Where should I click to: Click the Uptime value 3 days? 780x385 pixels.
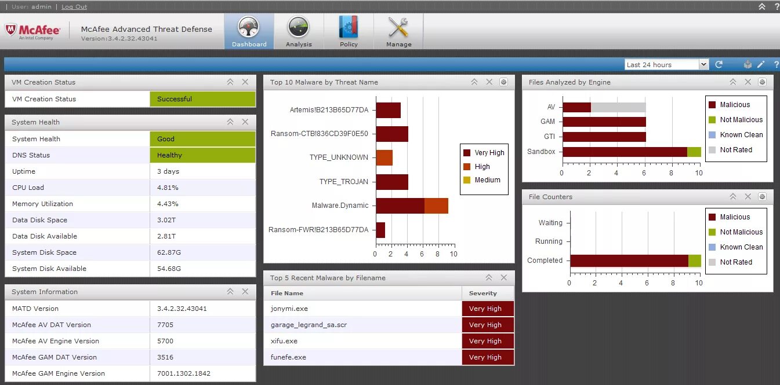[168, 171]
